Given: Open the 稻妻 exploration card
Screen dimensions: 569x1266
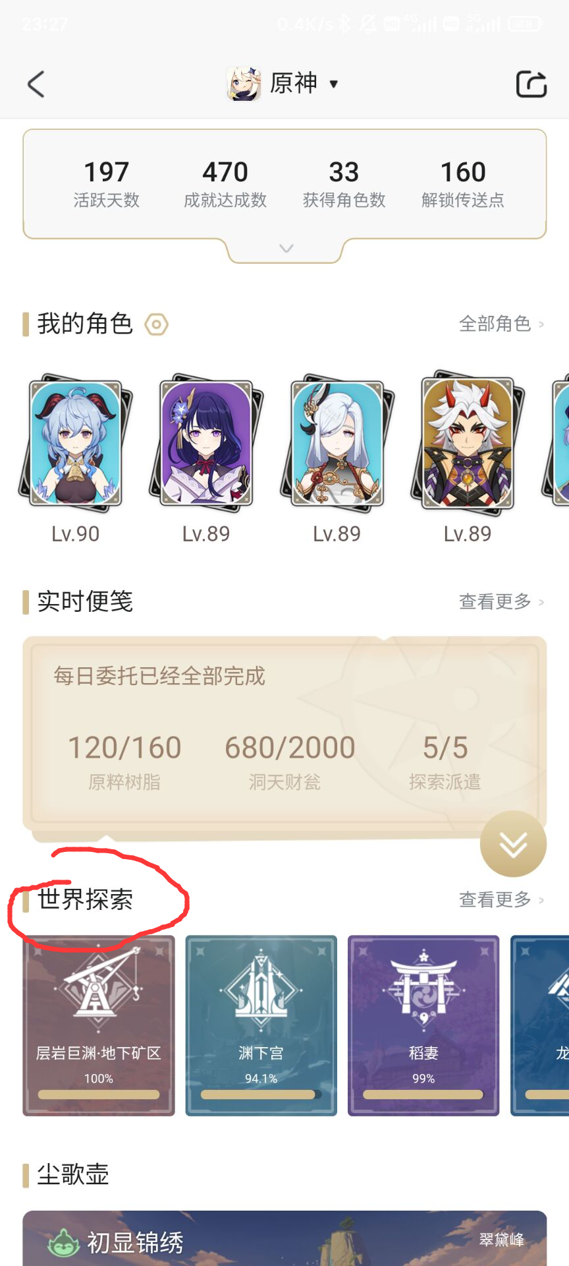Looking at the screenshot, I should [x=423, y=1025].
